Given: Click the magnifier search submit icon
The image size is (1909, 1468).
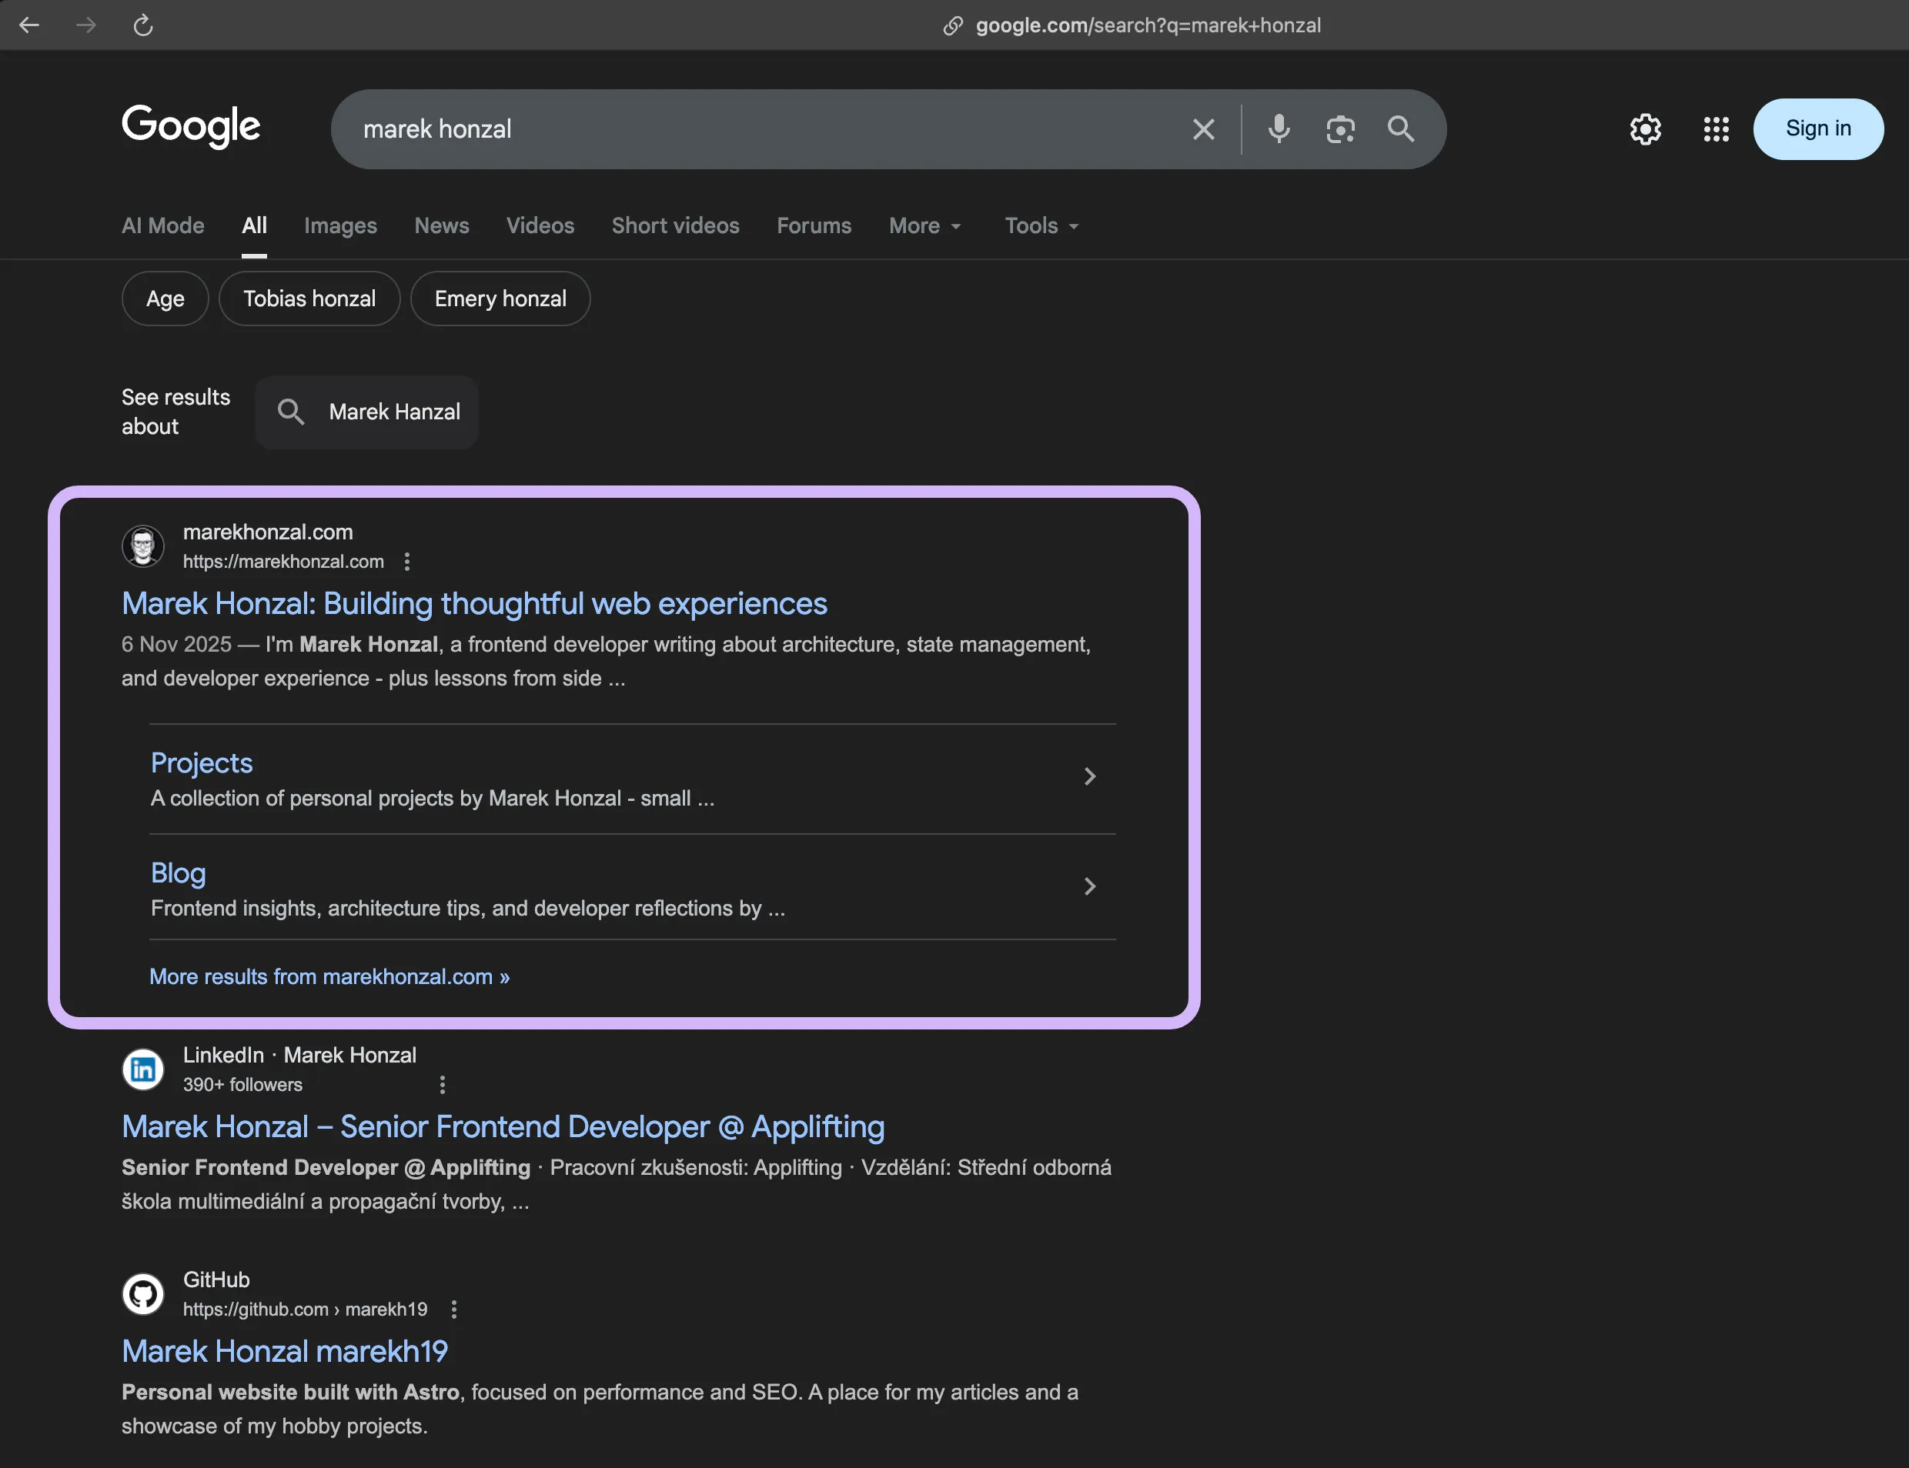Looking at the screenshot, I should coord(1400,129).
